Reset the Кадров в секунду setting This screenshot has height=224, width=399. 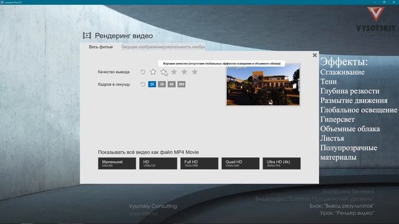pyautogui.click(x=143, y=84)
